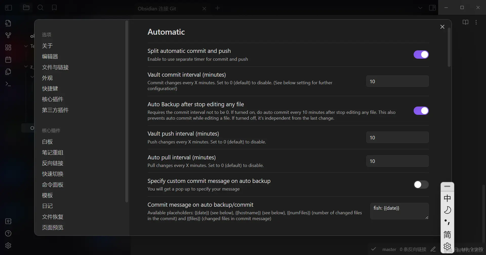Disable Split automatic commit and push

pos(421,55)
